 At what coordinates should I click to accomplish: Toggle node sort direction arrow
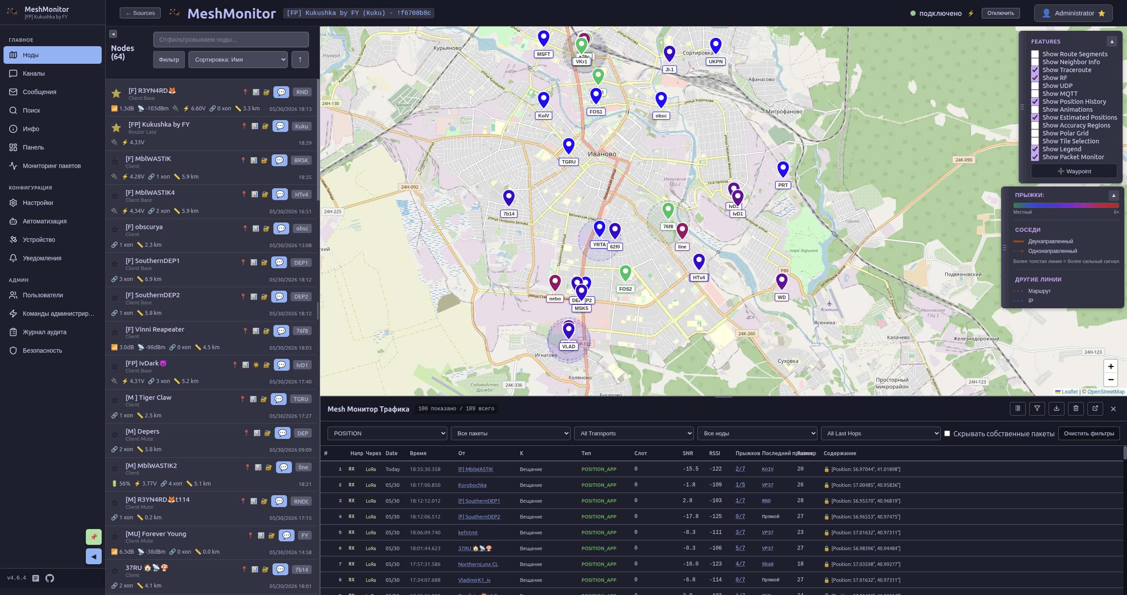300,60
